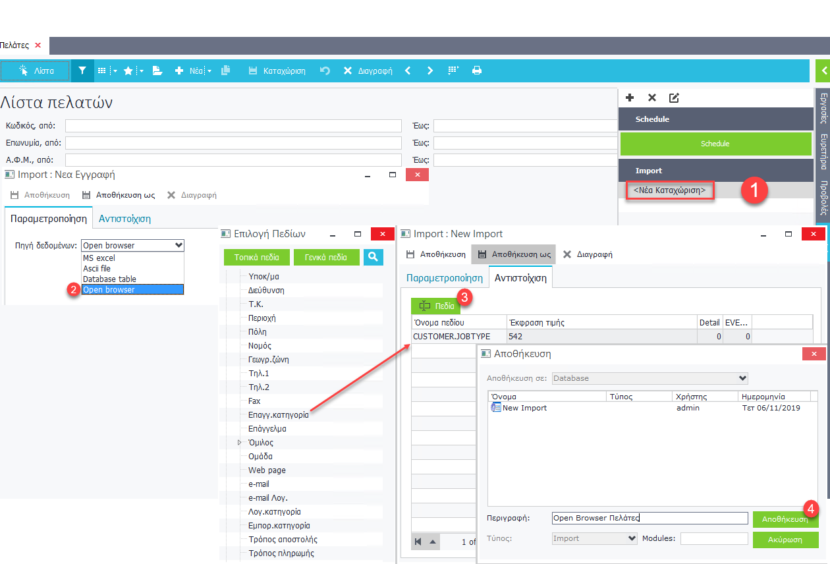The width and height of the screenshot is (830, 564).
Task: Open folder icon in the main toolbar
Action: (x=157, y=70)
